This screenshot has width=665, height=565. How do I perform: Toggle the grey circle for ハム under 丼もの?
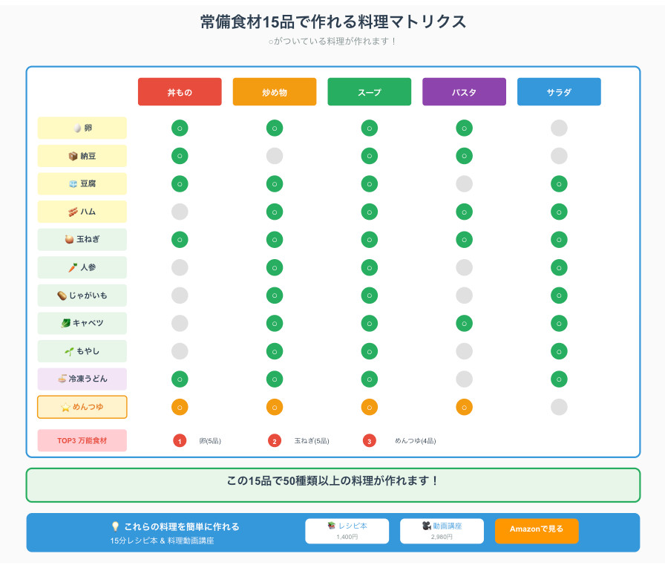(x=180, y=212)
